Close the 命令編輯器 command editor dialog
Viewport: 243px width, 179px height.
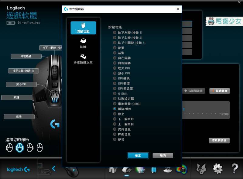(178, 9)
